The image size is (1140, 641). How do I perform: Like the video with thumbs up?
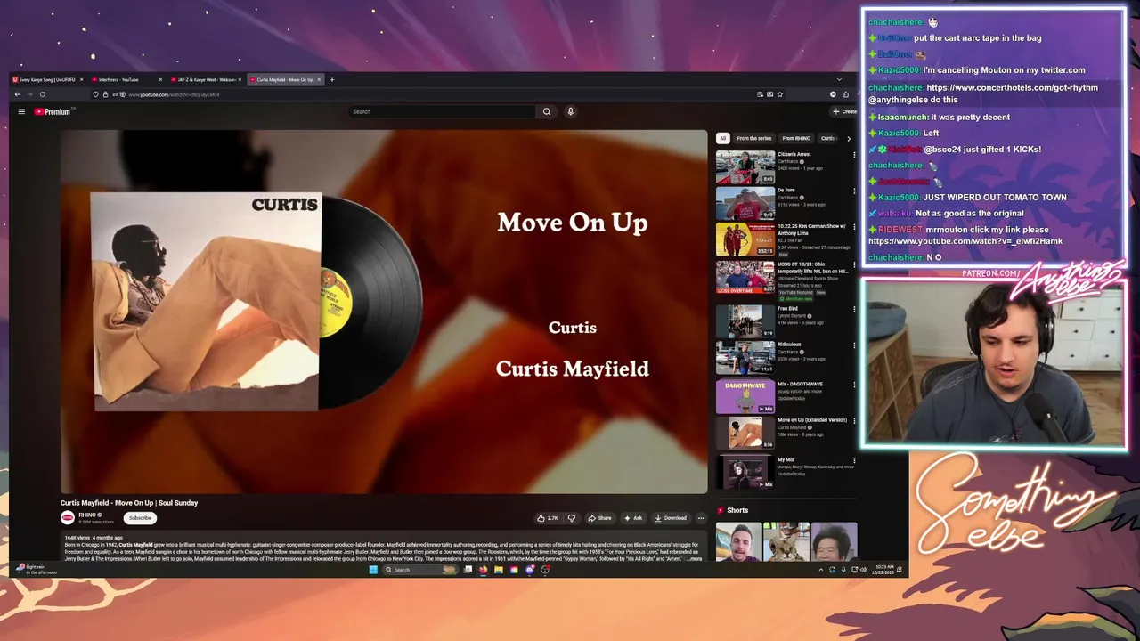coord(547,518)
